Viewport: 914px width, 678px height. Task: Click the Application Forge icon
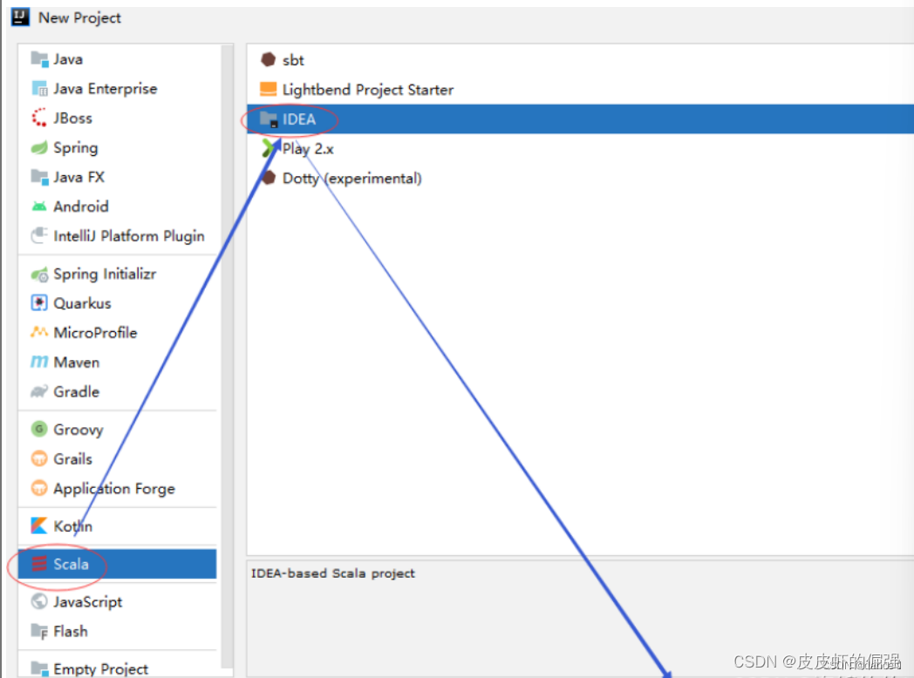tap(39, 488)
